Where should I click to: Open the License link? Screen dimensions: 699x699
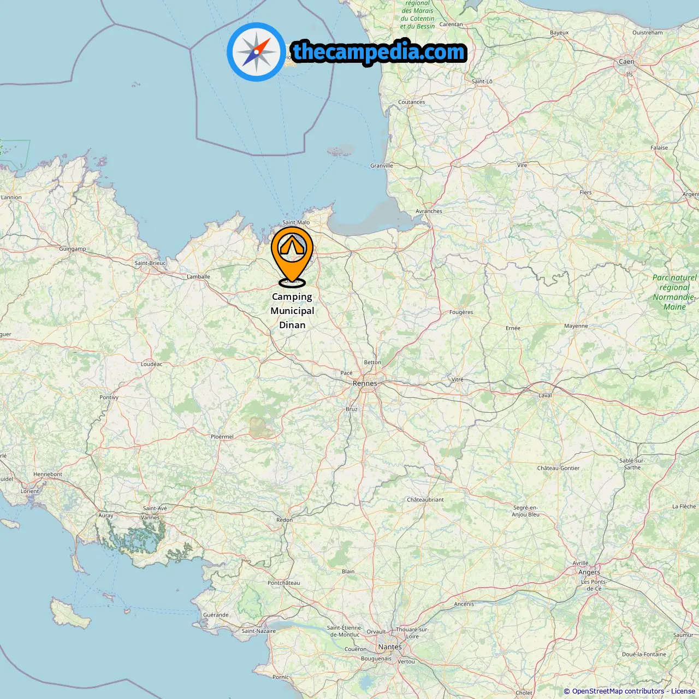pyautogui.click(x=683, y=691)
